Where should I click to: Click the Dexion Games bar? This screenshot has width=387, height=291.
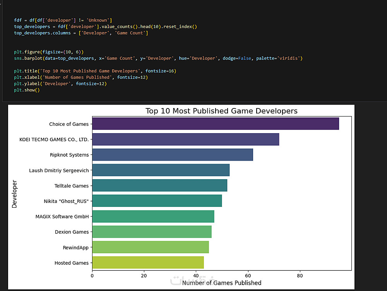(x=152, y=232)
